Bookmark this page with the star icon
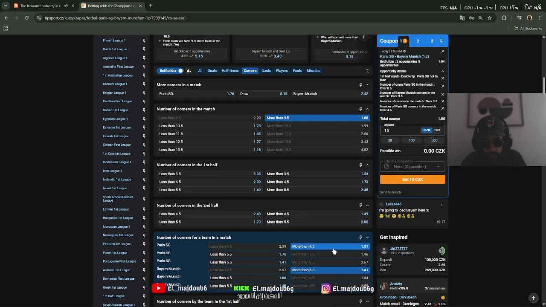 click(490, 18)
